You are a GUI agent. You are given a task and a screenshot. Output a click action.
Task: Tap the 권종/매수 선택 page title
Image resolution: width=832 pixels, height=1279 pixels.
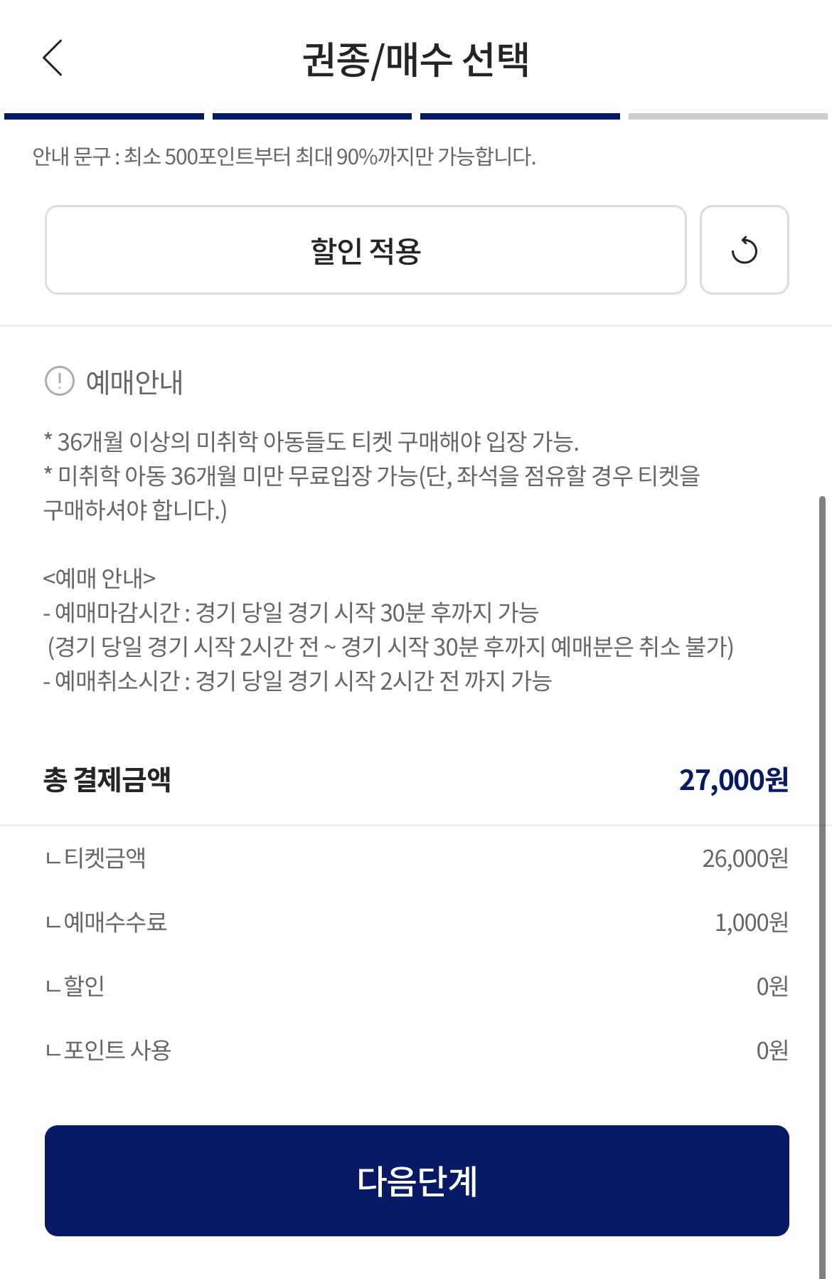pos(416,60)
